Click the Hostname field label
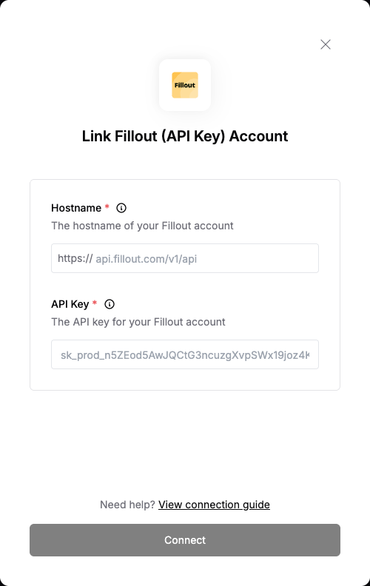 (x=76, y=208)
